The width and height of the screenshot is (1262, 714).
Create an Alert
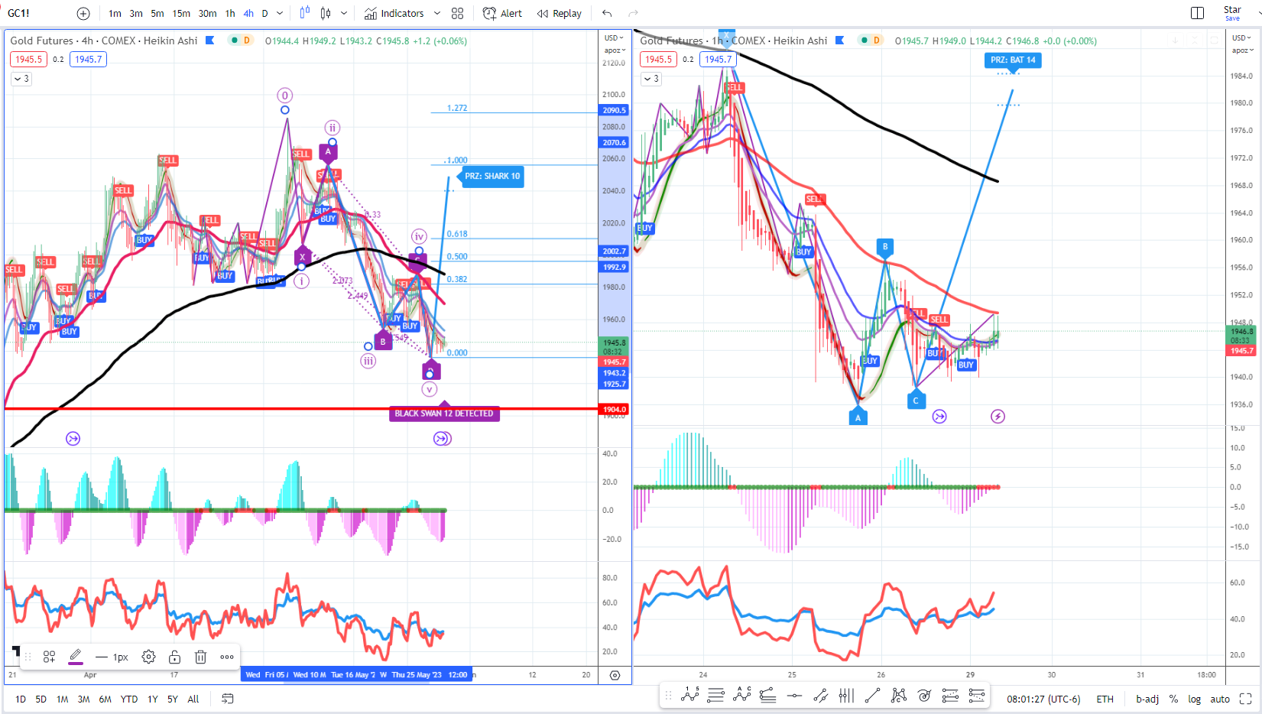tap(502, 13)
